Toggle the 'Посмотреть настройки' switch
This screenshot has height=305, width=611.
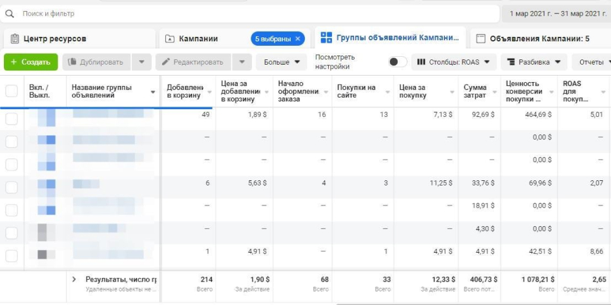pyautogui.click(x=397, y=62)
